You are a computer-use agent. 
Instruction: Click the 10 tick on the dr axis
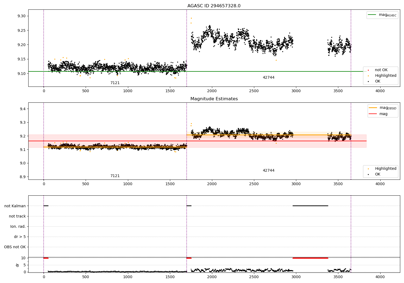[x=23, y=258]
